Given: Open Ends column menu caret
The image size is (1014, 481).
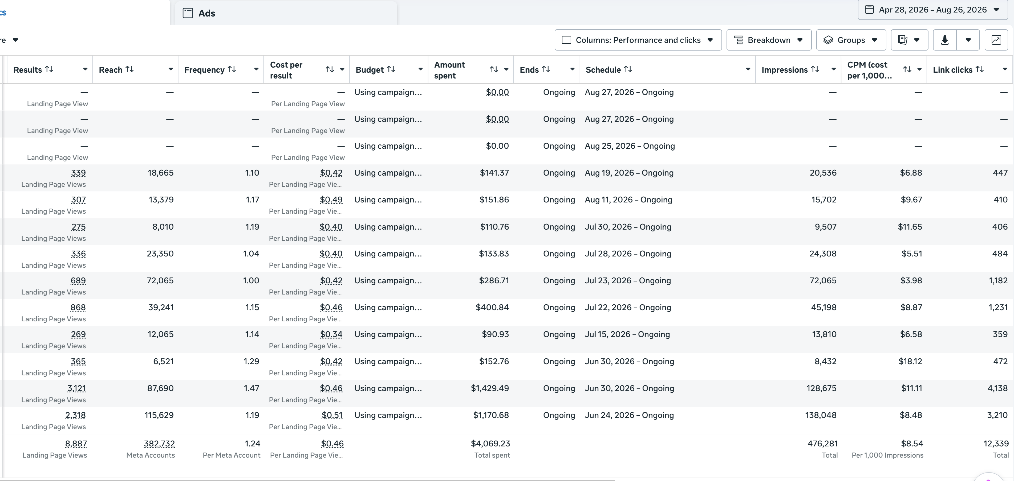Looking at the screenshot, I should point(572,69).
